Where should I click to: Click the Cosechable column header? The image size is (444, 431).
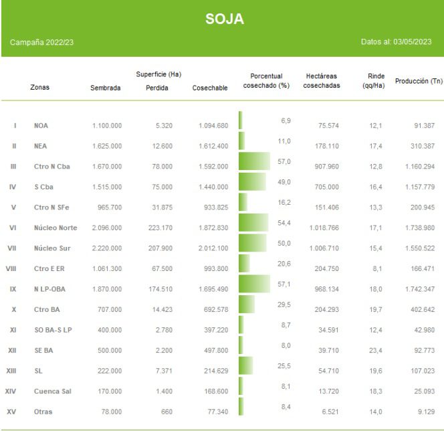point(210,88)
